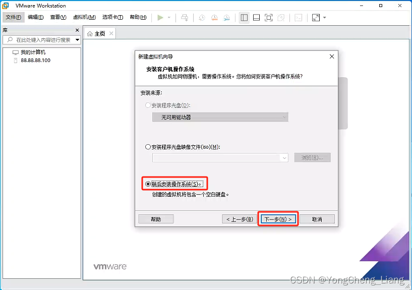Click the revert to snapshot icon
Viewport: 412px width, 290px height.
[214, 18]
